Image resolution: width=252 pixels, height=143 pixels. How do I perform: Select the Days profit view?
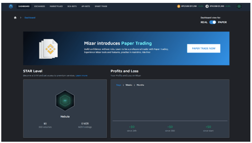(x=118, y=85)
